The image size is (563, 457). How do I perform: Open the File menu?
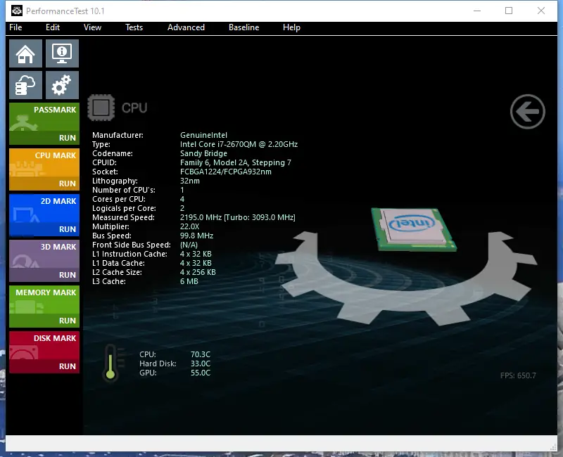click(x=15, y=27)
